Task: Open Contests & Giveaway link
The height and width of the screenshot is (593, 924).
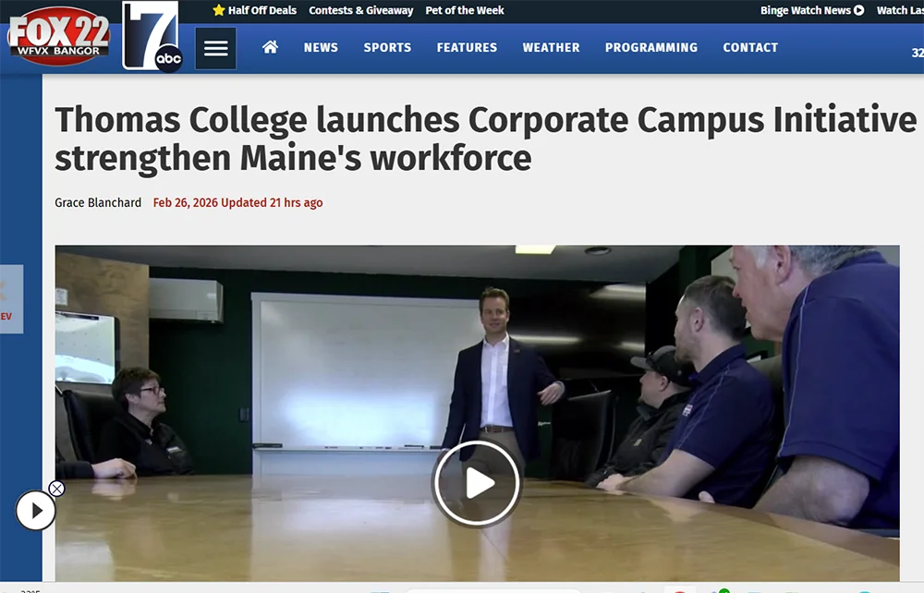Action: pyautogui.click(x=360, y=10)
